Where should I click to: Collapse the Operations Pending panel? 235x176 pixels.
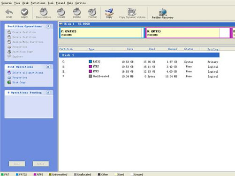click(x=48, y=92)
